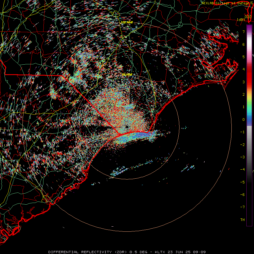Image resolution: width=254 pixels, height=254 pixels.
Task: Click the -6 value on color scale
Action: (x=242, y=195)
